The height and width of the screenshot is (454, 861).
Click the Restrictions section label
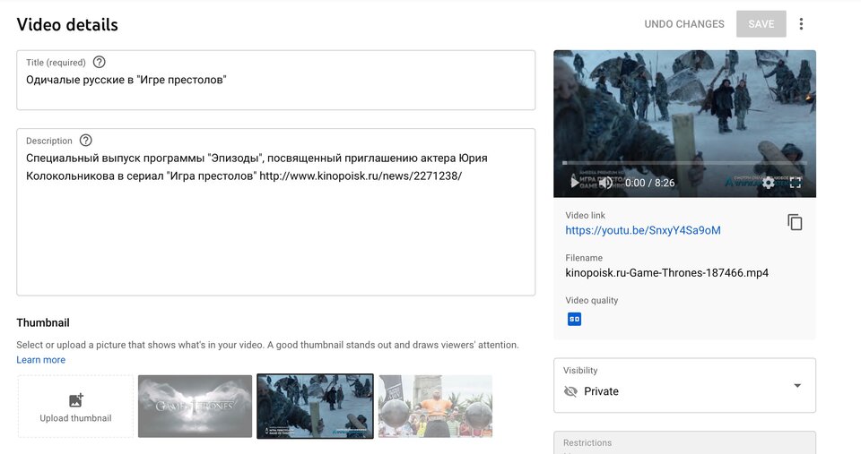587,442
